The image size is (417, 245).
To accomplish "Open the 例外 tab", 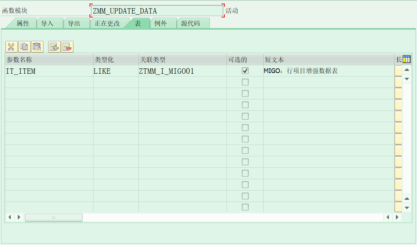I will (x=163, y=23).
